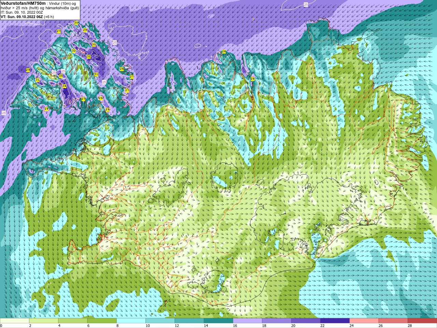This screenshot has height=328, width=437.
Task: Click the line IT: Sun. 09. 10. 2022 00Z
Action: pos(22,12)
